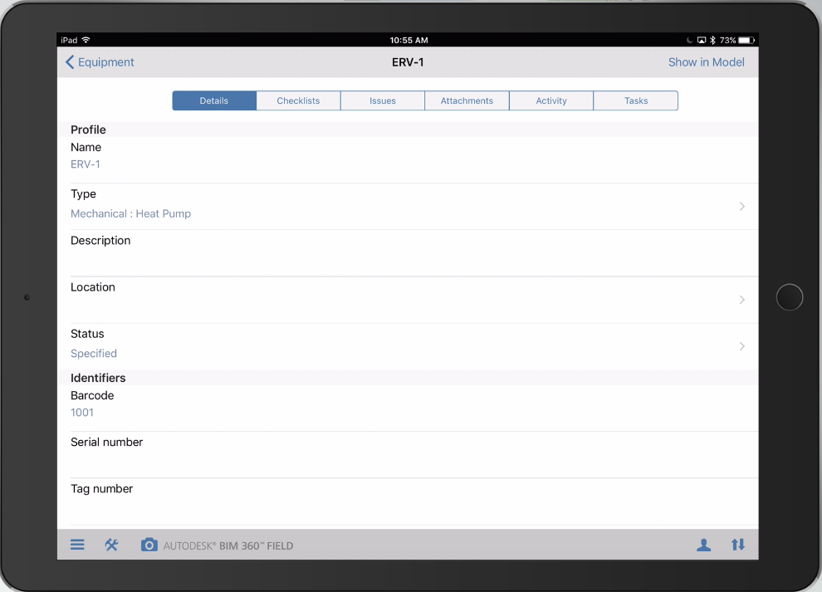Open the Location picker chevron

741,300
